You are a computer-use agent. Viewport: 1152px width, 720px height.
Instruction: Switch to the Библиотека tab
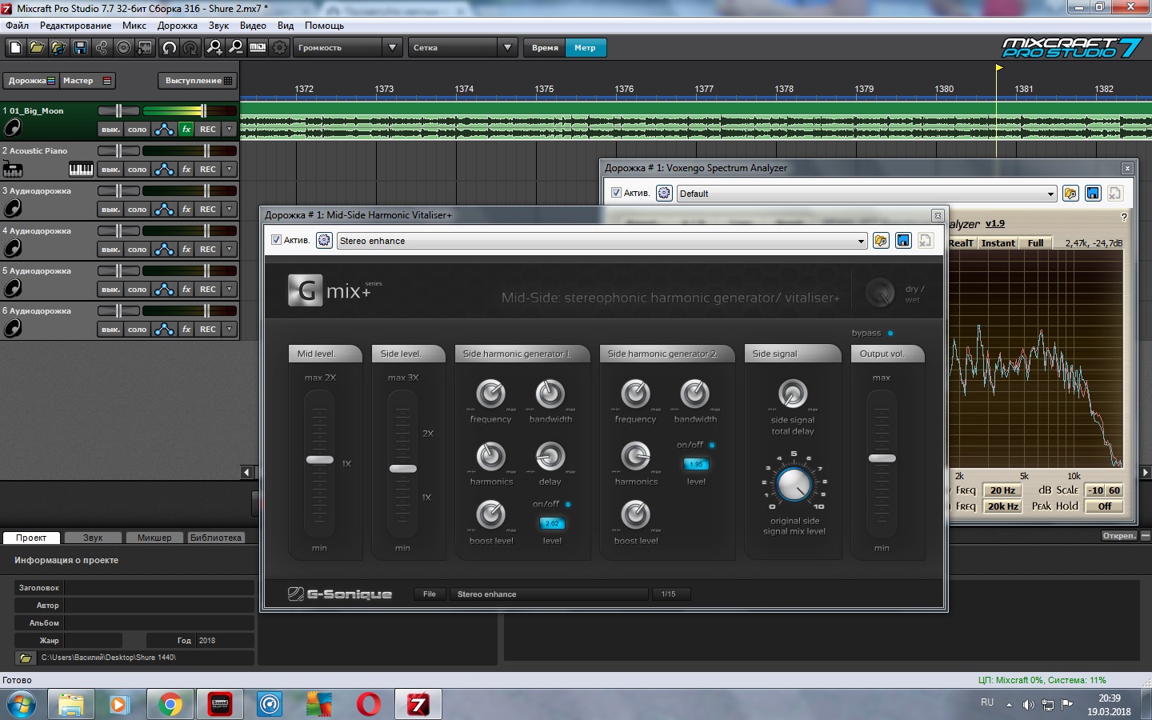[215, 538]
